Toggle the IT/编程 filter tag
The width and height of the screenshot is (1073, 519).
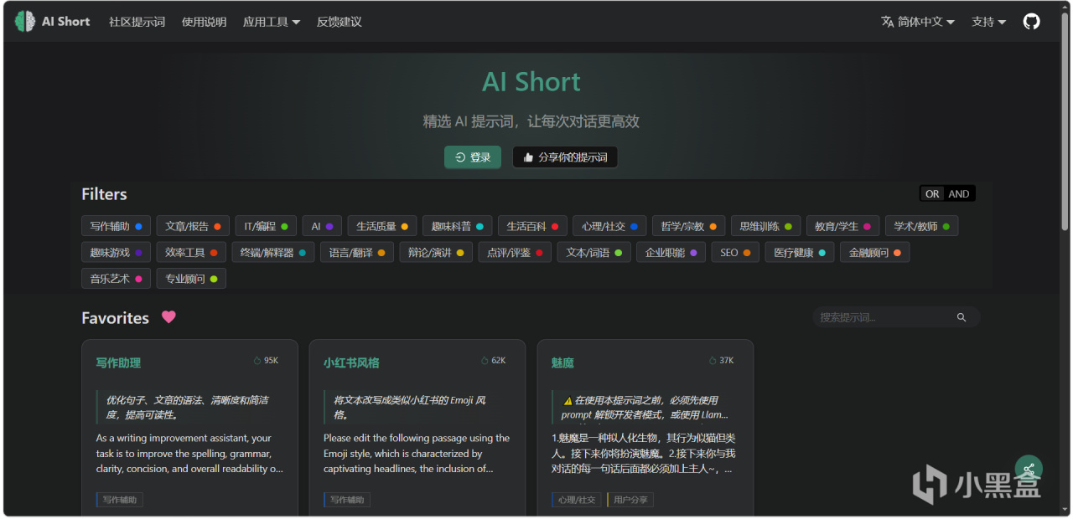[266, 226]
